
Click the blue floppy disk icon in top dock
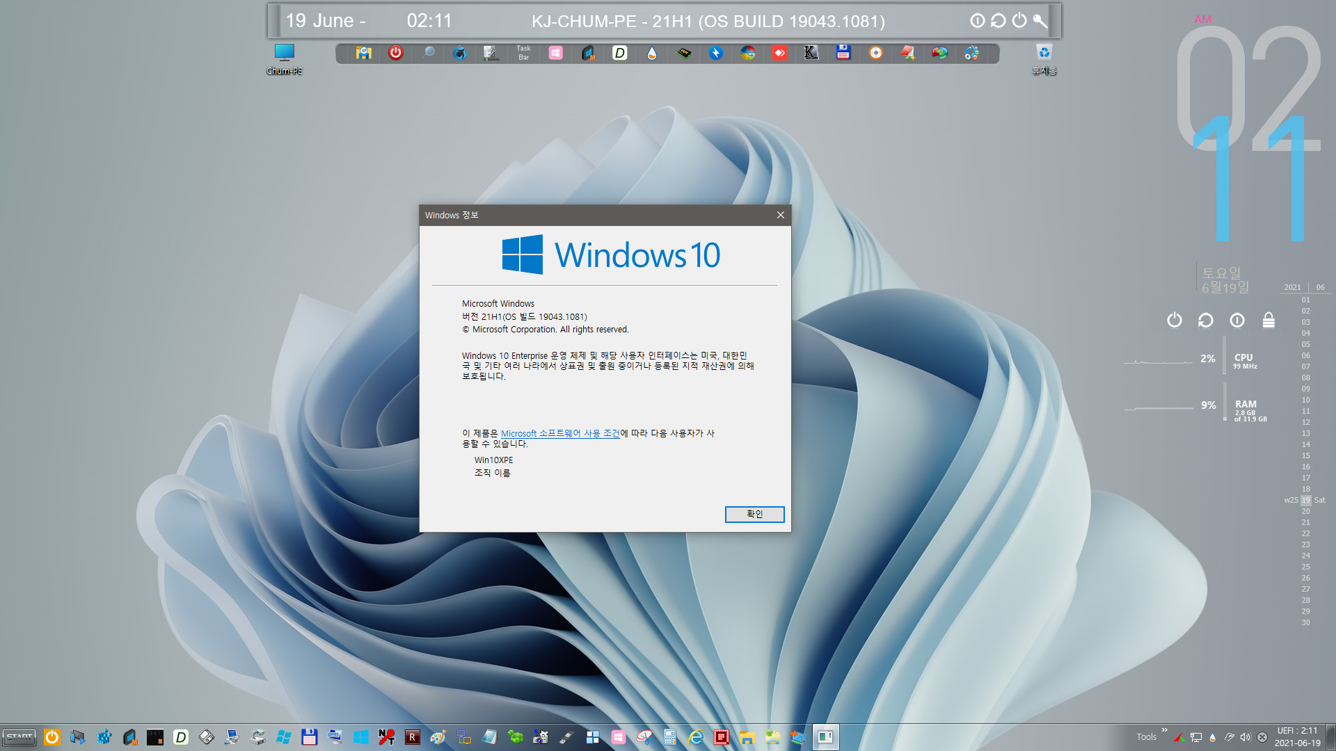843,53
